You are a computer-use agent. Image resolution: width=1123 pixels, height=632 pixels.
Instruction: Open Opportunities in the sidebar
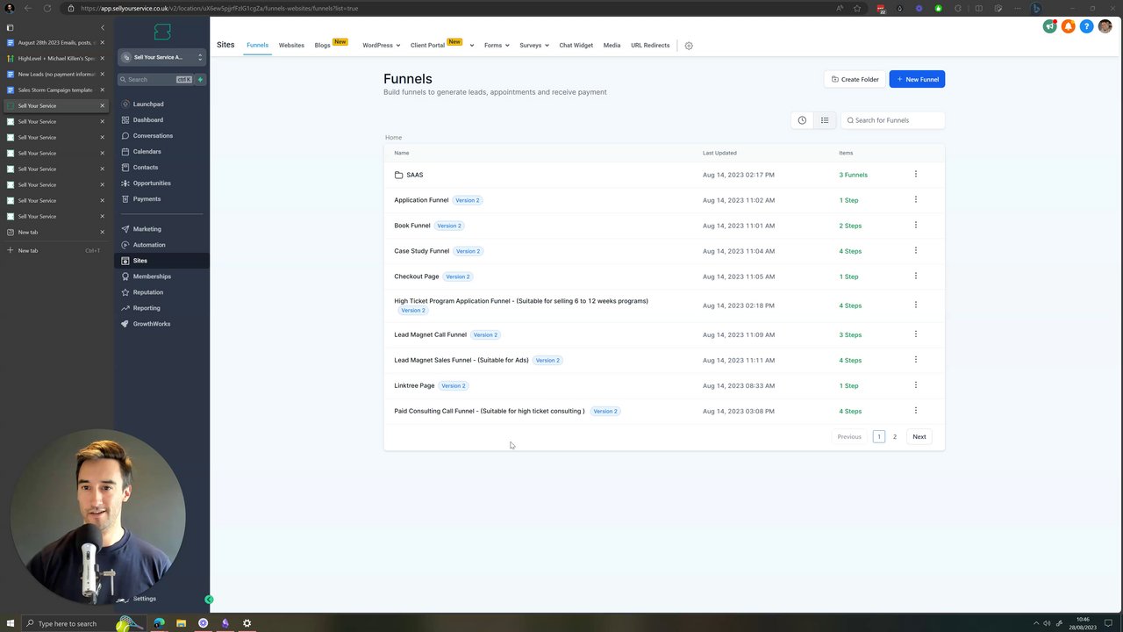coord(152,183)
